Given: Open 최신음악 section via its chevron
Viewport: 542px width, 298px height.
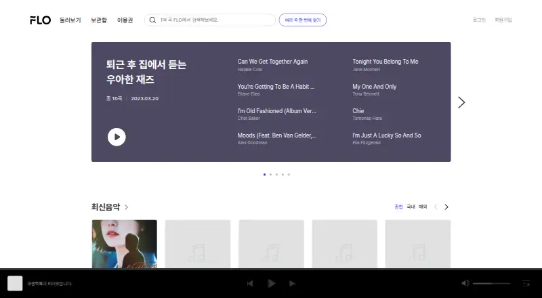Looking at the screenshot, I should (126, 207).
